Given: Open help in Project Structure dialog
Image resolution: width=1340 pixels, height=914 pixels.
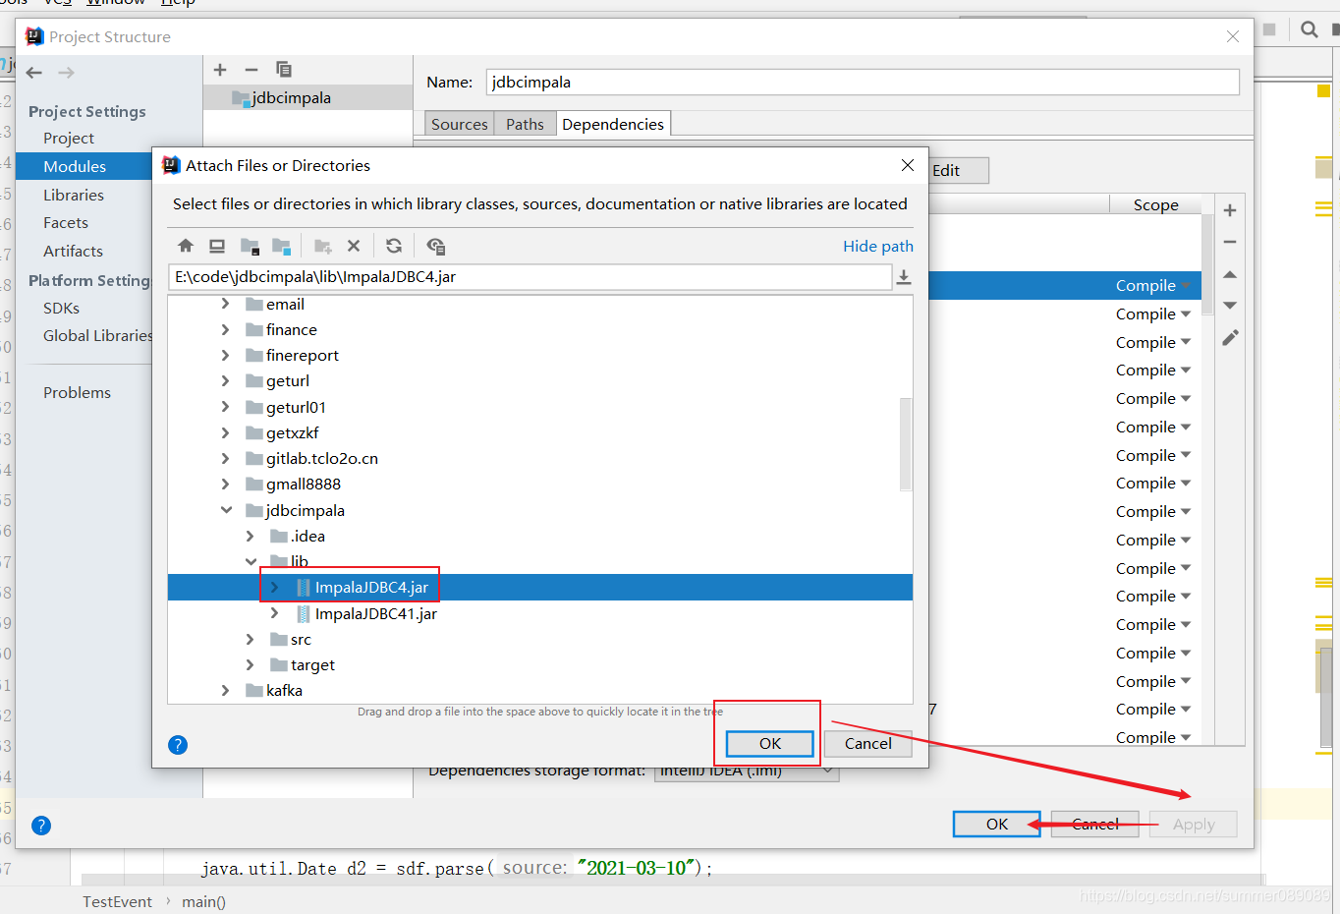Looking at the screenshot, I should 41,826.
